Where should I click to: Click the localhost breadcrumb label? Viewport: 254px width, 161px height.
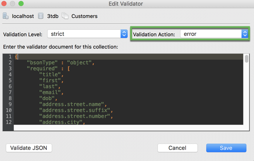click(23, 16)
